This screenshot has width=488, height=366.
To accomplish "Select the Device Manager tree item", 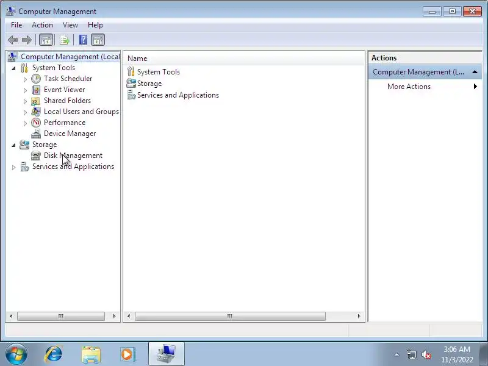I will coord(70,134).
